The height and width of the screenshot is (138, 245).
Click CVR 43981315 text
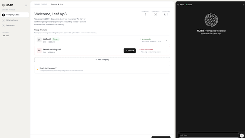coord(49,42)
